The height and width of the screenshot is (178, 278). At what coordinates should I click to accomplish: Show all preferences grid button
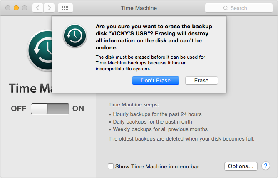(65, 8)
